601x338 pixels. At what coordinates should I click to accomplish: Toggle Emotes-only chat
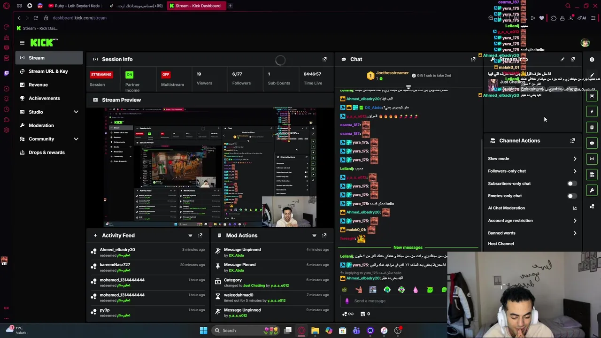[571, 196]
